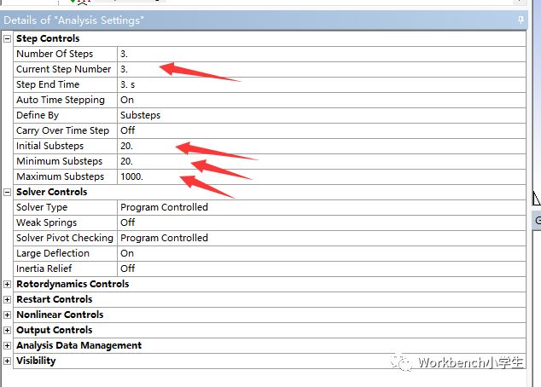Image resolution: width=541 pixels, height=387 pixels.
Task: Select the Weak Springs label
Action: [x=46, y=222]
